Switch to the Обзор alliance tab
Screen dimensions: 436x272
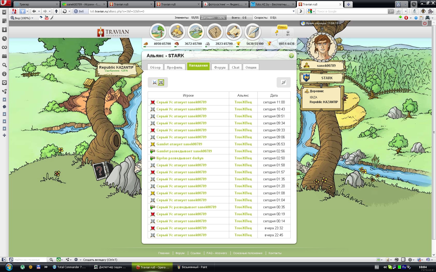tap(155, 67)
